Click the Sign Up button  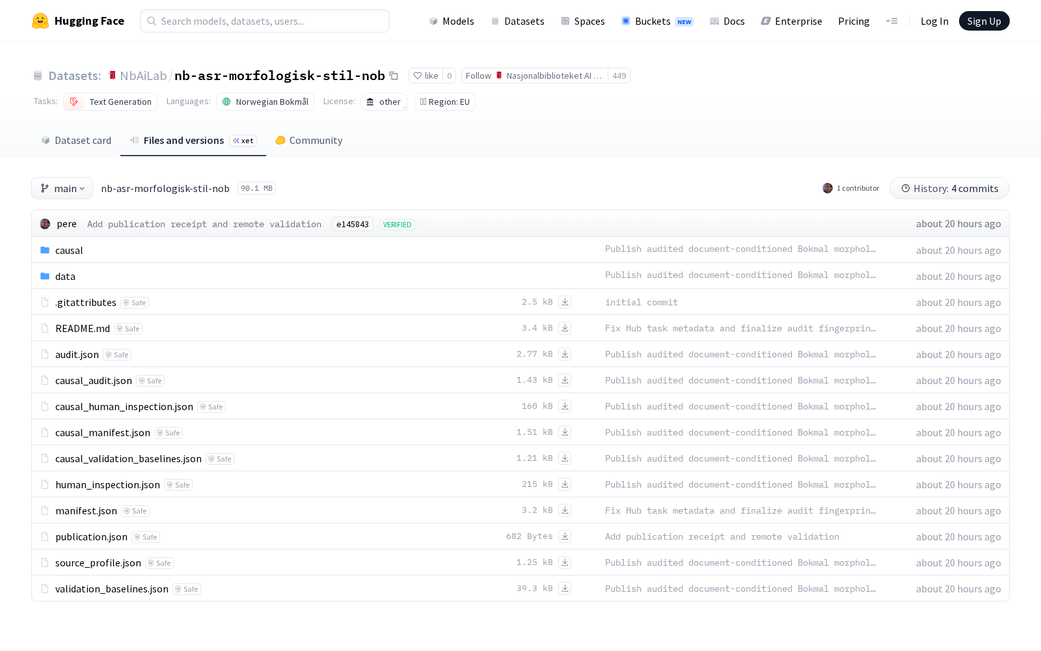[984, 21]
